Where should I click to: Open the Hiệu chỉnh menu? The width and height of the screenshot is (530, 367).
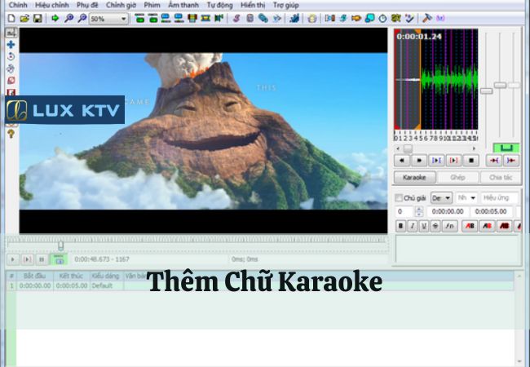point(51,5)
